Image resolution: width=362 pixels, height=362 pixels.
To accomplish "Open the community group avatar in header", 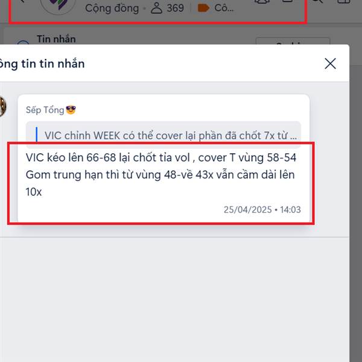I will tap(58, 5).
